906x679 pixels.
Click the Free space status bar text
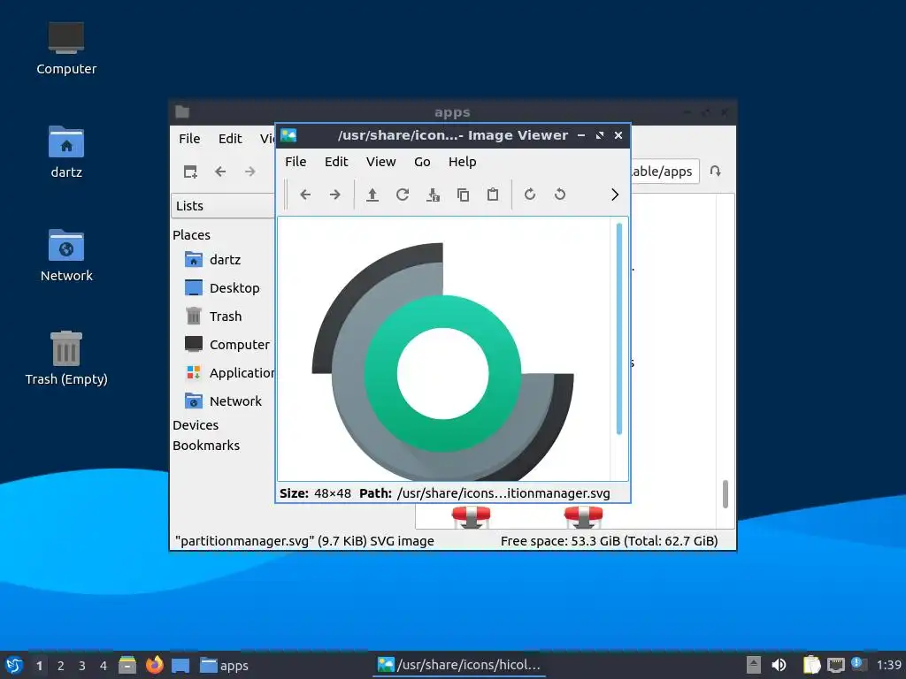point(609,541)
